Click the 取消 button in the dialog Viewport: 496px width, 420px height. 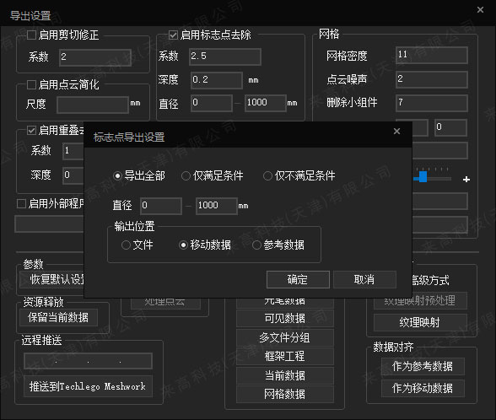click(364, 280)
